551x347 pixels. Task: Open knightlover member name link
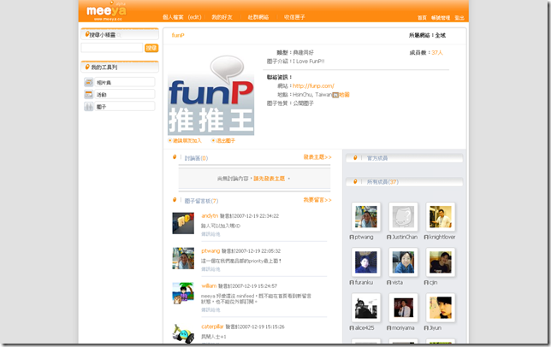point(442,238)
